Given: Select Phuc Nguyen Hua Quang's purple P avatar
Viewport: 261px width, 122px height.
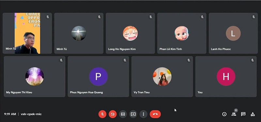Looking at the screenshot, I should [x=98, y=77].
